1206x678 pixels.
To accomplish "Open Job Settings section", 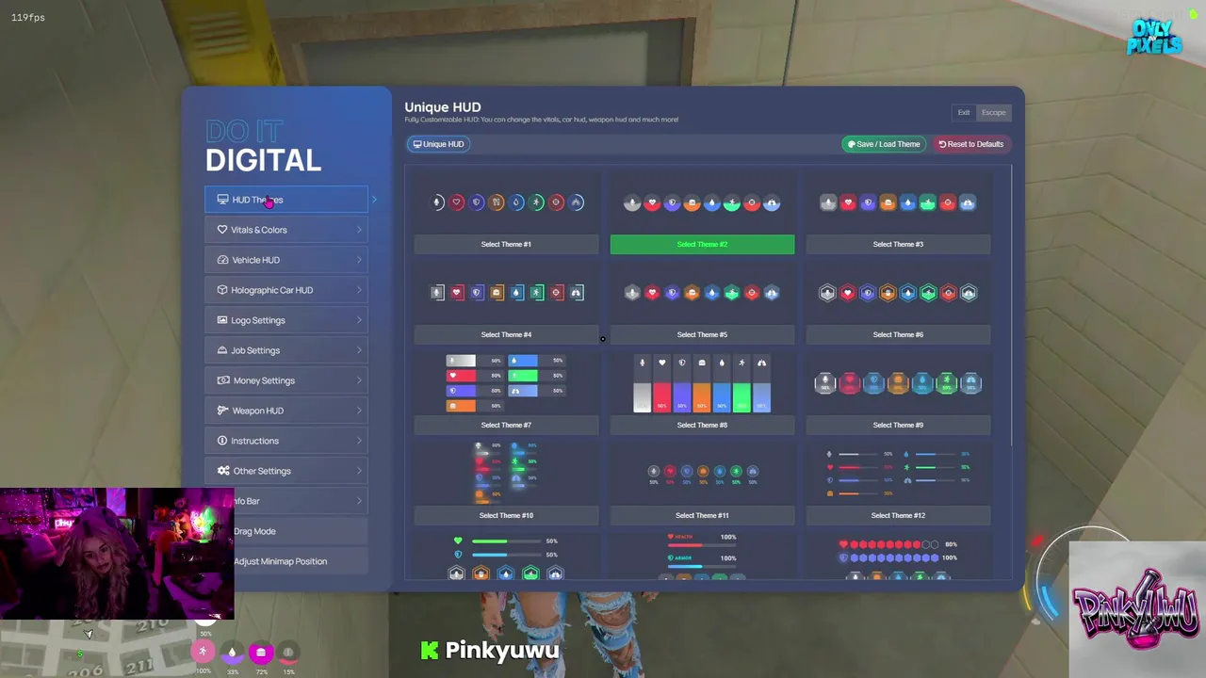I will 286,350.
